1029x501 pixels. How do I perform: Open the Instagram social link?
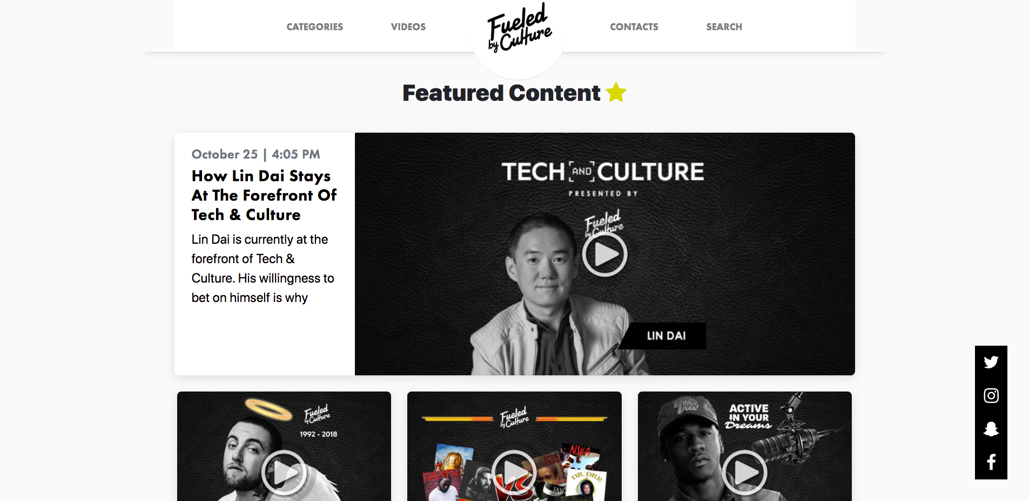(991, 395)
